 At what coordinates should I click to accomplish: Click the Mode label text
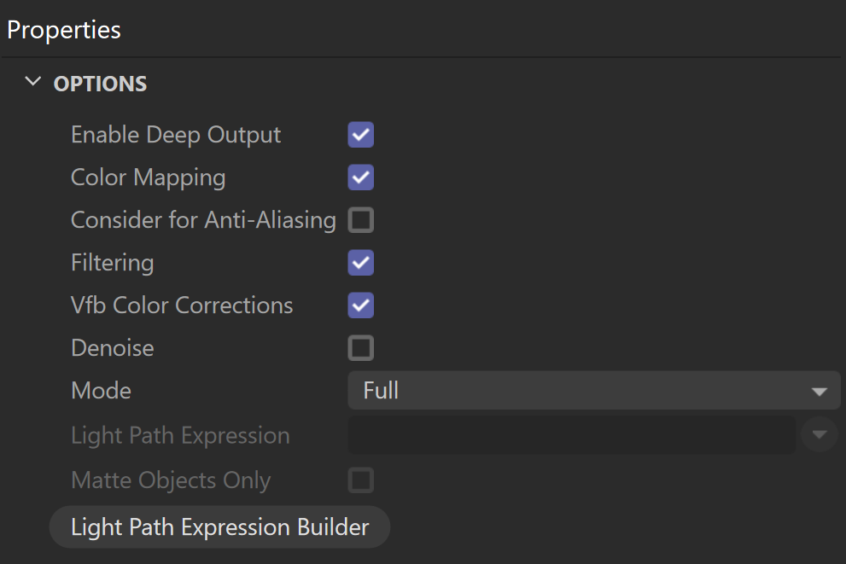click(x=101, y=391)
